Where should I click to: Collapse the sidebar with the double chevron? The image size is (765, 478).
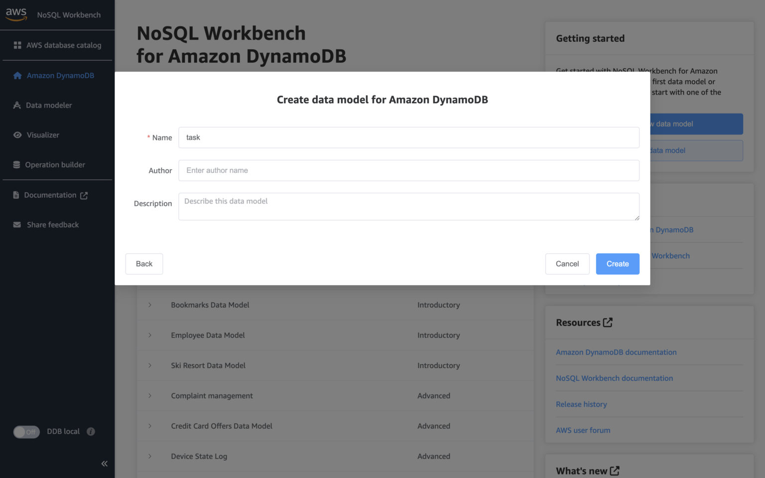pyautogui.click(x=104, y=464)
